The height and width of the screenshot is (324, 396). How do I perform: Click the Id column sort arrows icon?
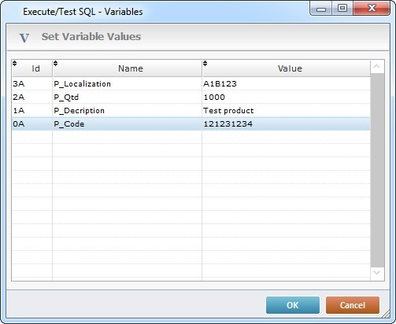(x=15, y=63)
